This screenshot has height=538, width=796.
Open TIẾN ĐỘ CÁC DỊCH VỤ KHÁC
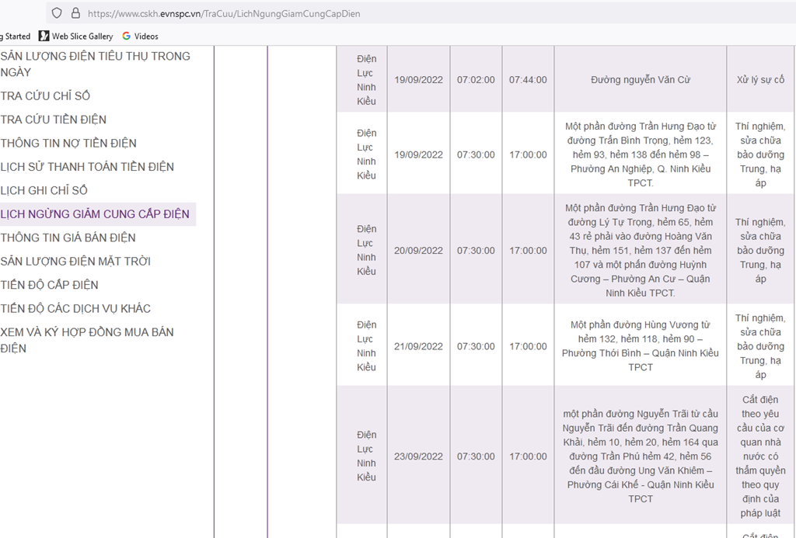[75, 308]
